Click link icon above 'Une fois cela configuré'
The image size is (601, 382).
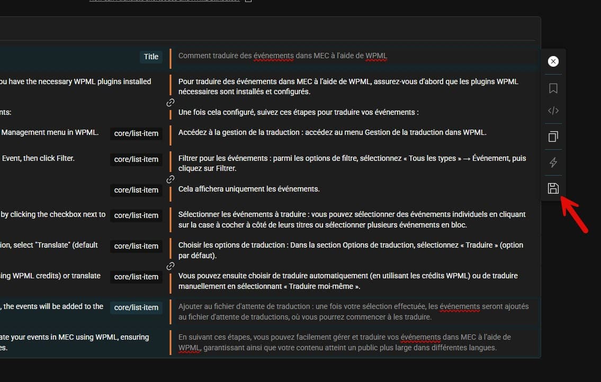click(x=171, y=103)
